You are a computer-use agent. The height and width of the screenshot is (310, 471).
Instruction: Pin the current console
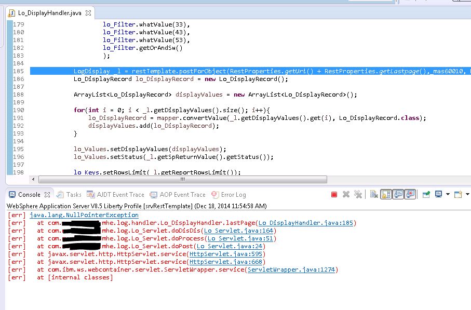pos(426,195)
